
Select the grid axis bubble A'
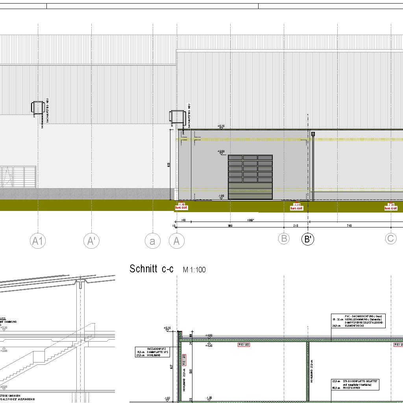point(91,240)
